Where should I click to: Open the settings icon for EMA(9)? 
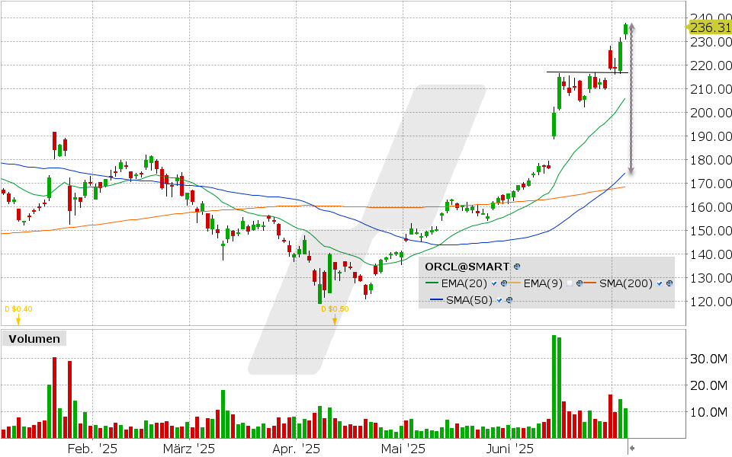[579, 283]
